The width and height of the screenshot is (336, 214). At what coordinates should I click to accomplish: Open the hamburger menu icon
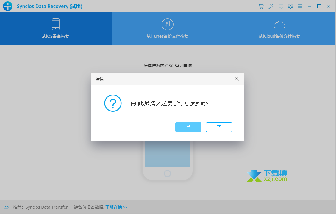coord(300,6)
